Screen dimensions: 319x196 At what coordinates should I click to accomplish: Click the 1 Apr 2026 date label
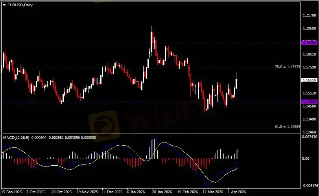[x=236, y=192]
